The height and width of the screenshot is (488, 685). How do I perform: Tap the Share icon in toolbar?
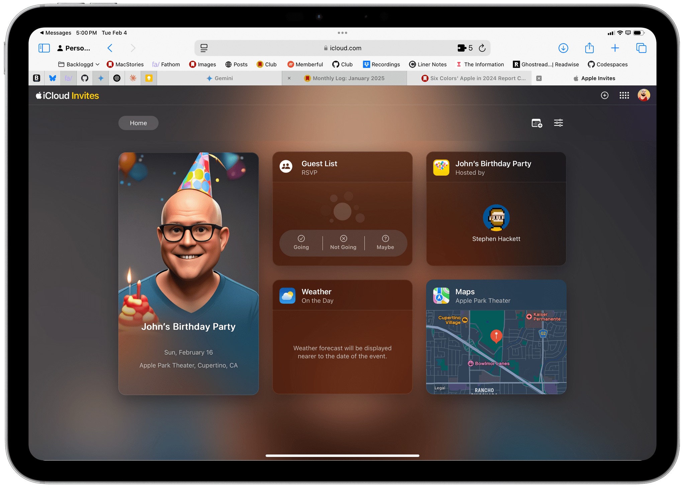589,48
